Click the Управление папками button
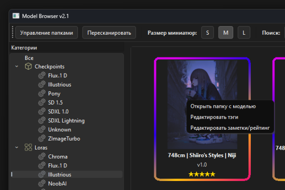Screen dimensions: 285x190 click(x=47, y=33)
